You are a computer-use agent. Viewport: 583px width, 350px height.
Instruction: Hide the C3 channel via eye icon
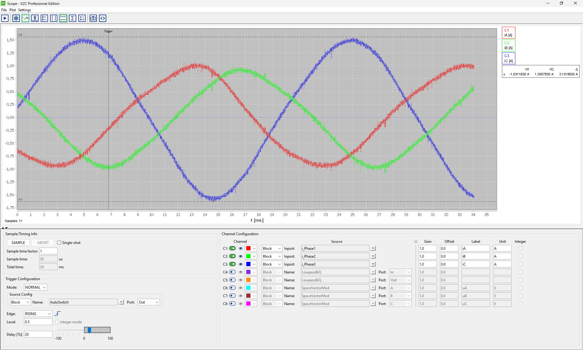pyautogui.click(x=241, y=264)
